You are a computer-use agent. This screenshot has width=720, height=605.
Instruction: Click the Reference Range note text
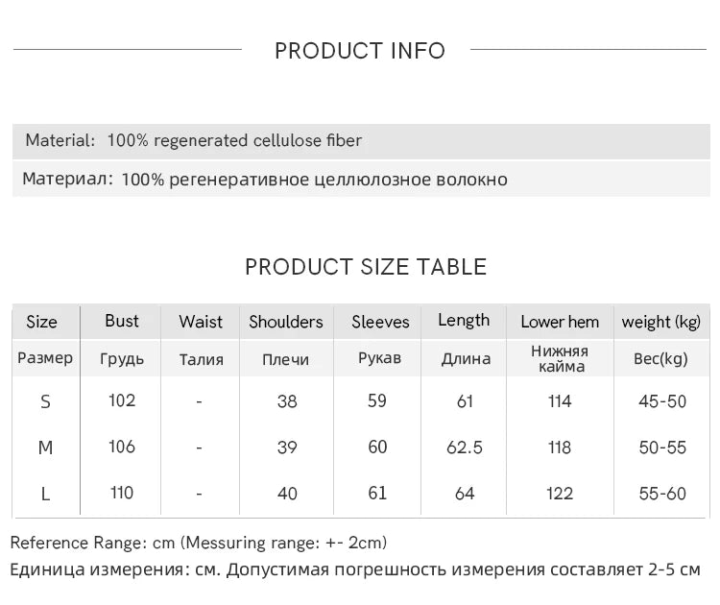click(199, 543)
